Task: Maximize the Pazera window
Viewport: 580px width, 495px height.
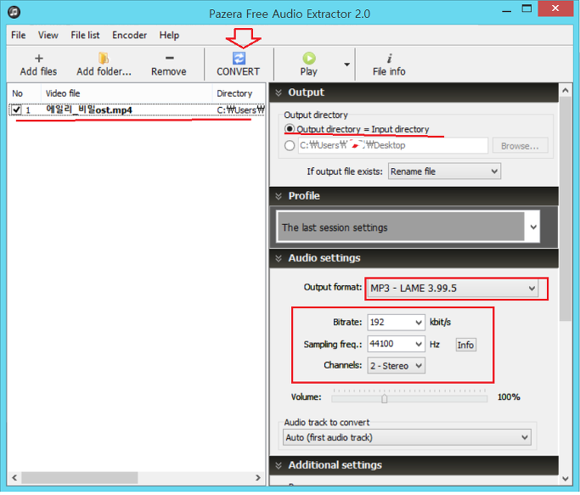Action: (527, 8)
